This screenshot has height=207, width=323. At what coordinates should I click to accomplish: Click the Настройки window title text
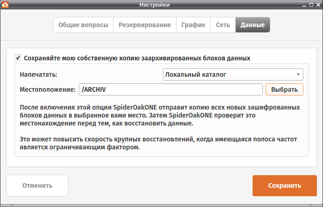tap(154, 5)
